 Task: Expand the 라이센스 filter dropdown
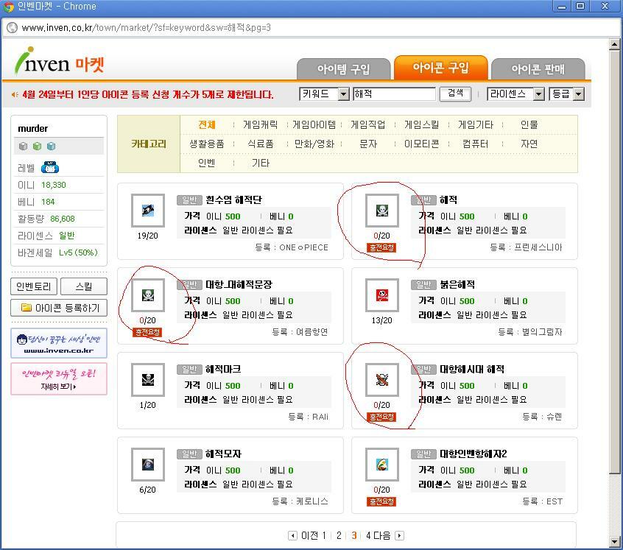click(x=538, y=94)
